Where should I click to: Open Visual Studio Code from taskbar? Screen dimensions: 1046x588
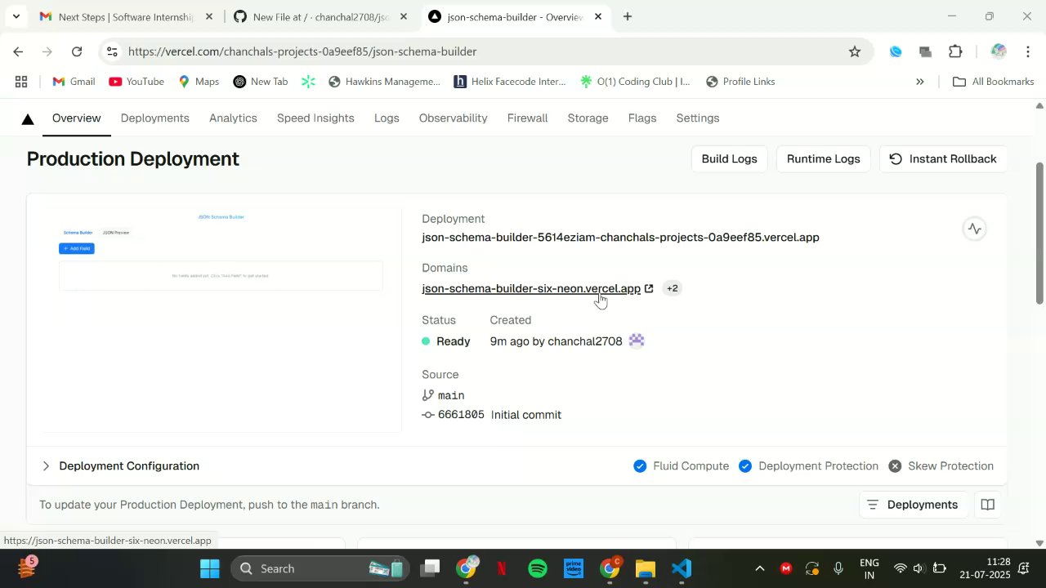[682, 568]
